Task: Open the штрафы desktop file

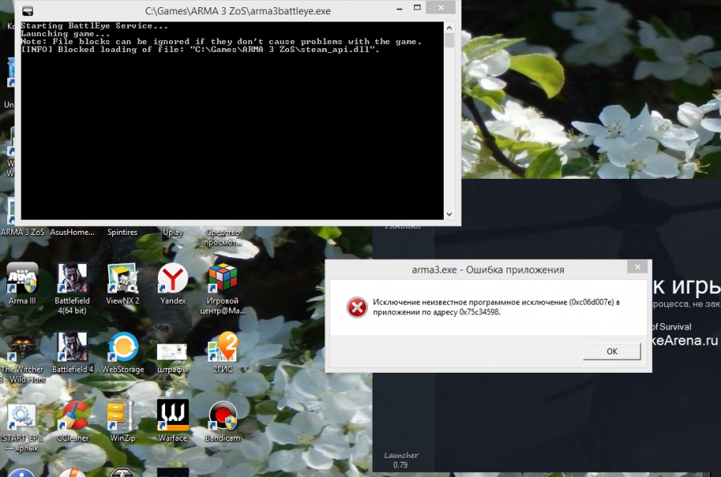Action: click(x=172, y=358)
